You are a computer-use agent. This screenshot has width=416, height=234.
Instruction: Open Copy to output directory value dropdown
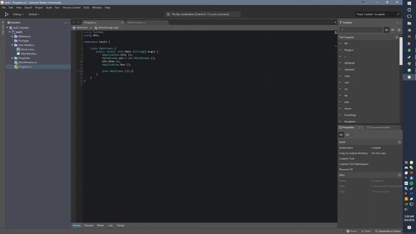pos(386,153)
